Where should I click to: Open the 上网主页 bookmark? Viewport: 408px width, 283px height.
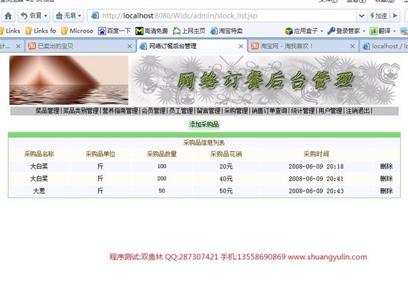click(189, 31)
